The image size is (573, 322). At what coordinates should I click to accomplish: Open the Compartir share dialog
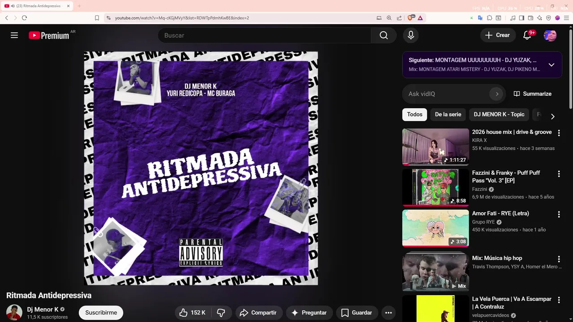pos(258,313)
